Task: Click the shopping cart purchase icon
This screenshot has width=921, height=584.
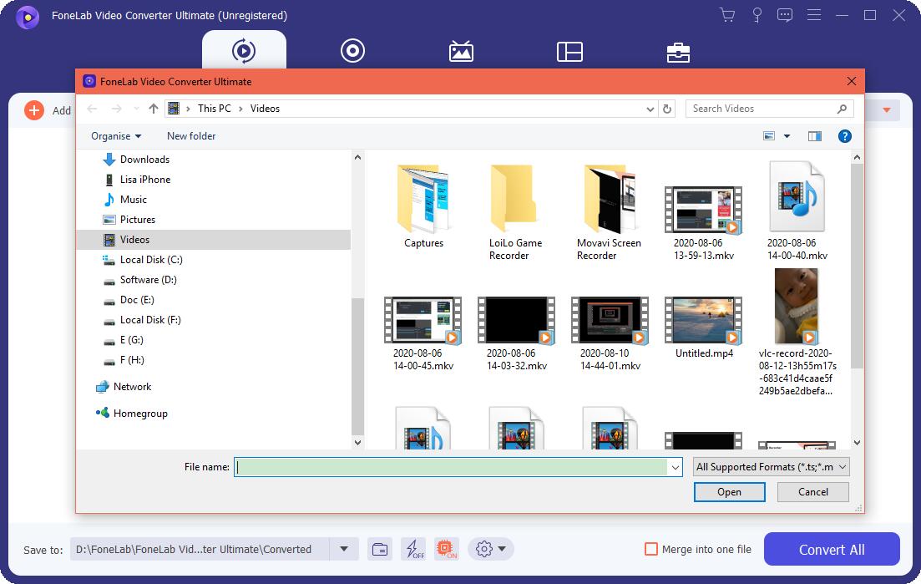Action: pos(727,15)
